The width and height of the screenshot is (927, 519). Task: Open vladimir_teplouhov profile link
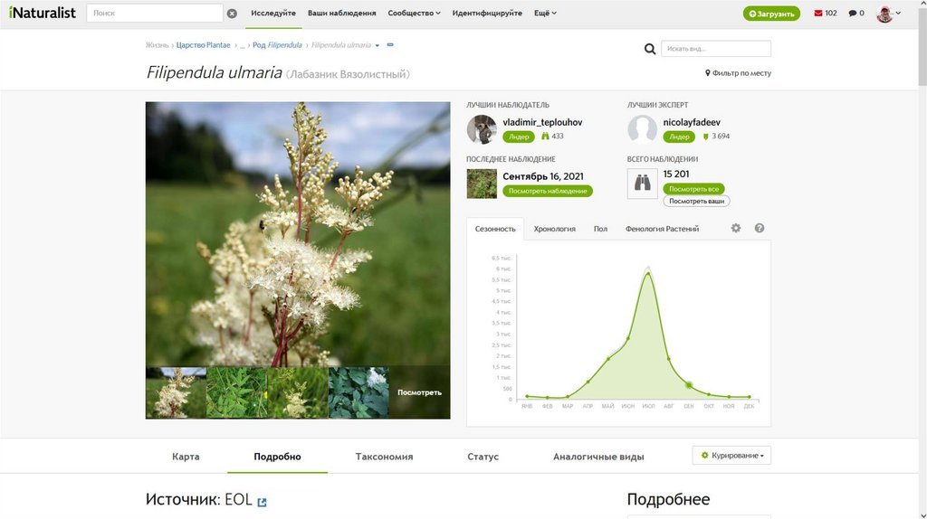542,122
